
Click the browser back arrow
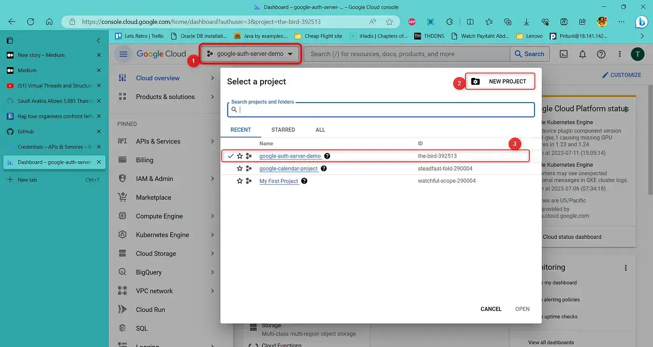[12, 21]
